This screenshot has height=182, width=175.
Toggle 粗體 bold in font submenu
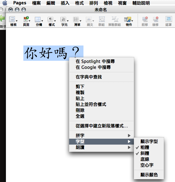(x=149, y=147)
